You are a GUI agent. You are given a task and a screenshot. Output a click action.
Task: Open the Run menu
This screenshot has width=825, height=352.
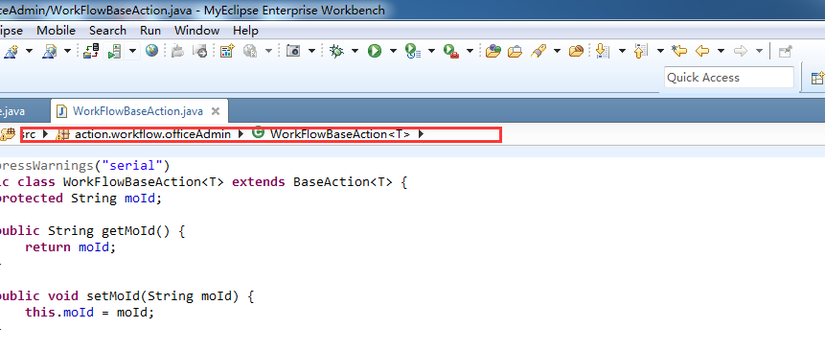150,31
